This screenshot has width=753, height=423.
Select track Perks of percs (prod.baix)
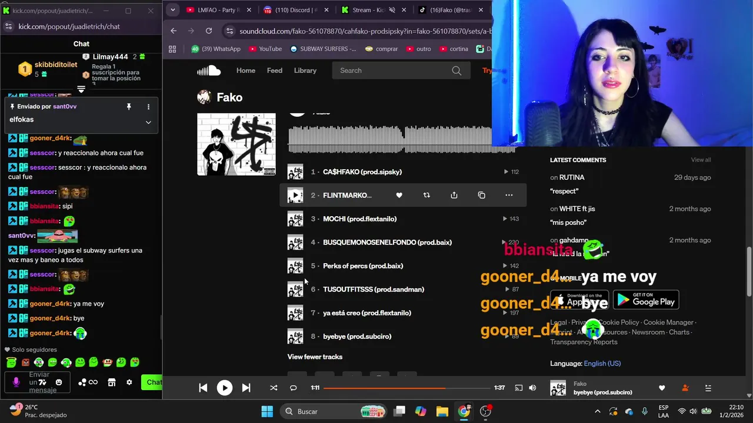pos(363,266)
